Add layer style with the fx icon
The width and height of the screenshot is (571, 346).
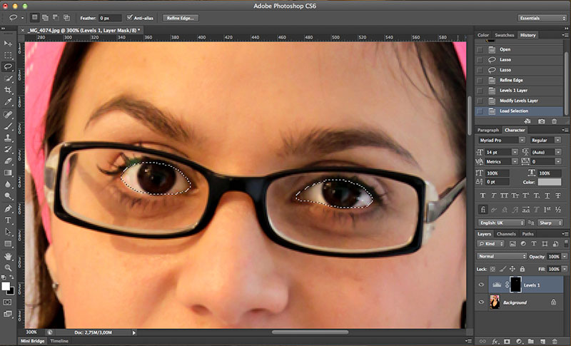[x=494, y=341]
